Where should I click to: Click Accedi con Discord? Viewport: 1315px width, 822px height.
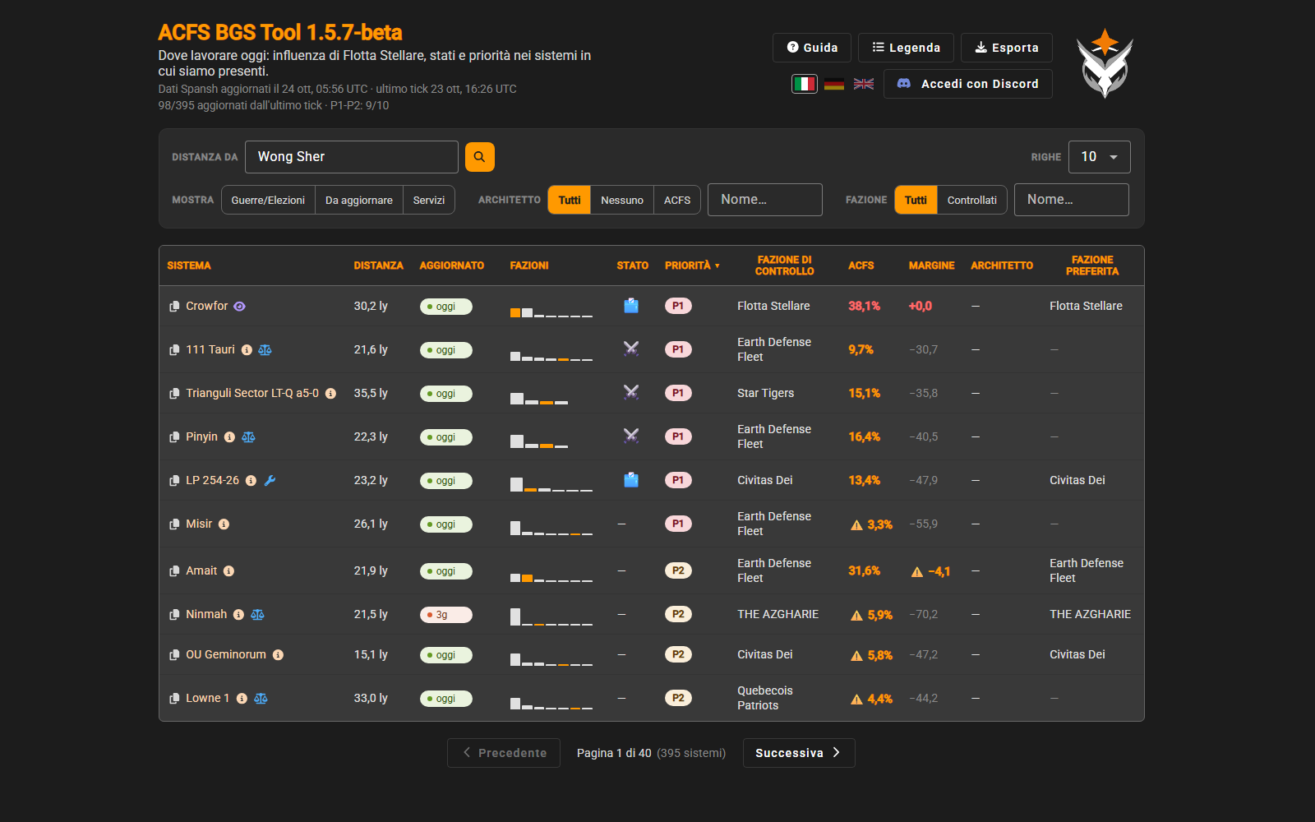[968, 84]
